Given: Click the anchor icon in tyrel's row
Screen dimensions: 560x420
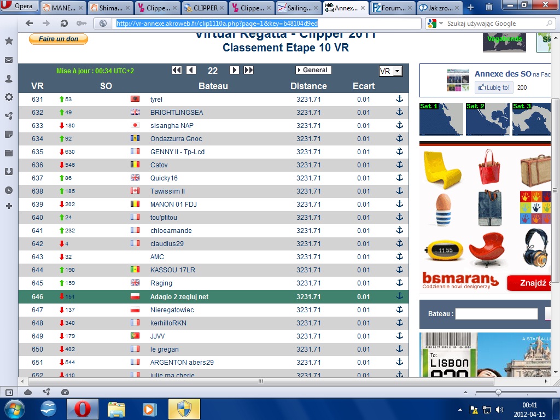Looking at the screenshot, I should click(x=399, y=99).
